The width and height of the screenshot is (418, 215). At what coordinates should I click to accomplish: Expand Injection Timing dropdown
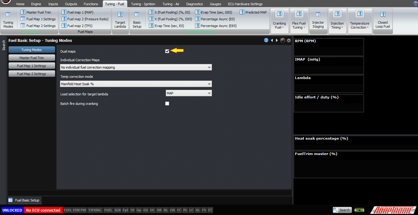[337, 21]
